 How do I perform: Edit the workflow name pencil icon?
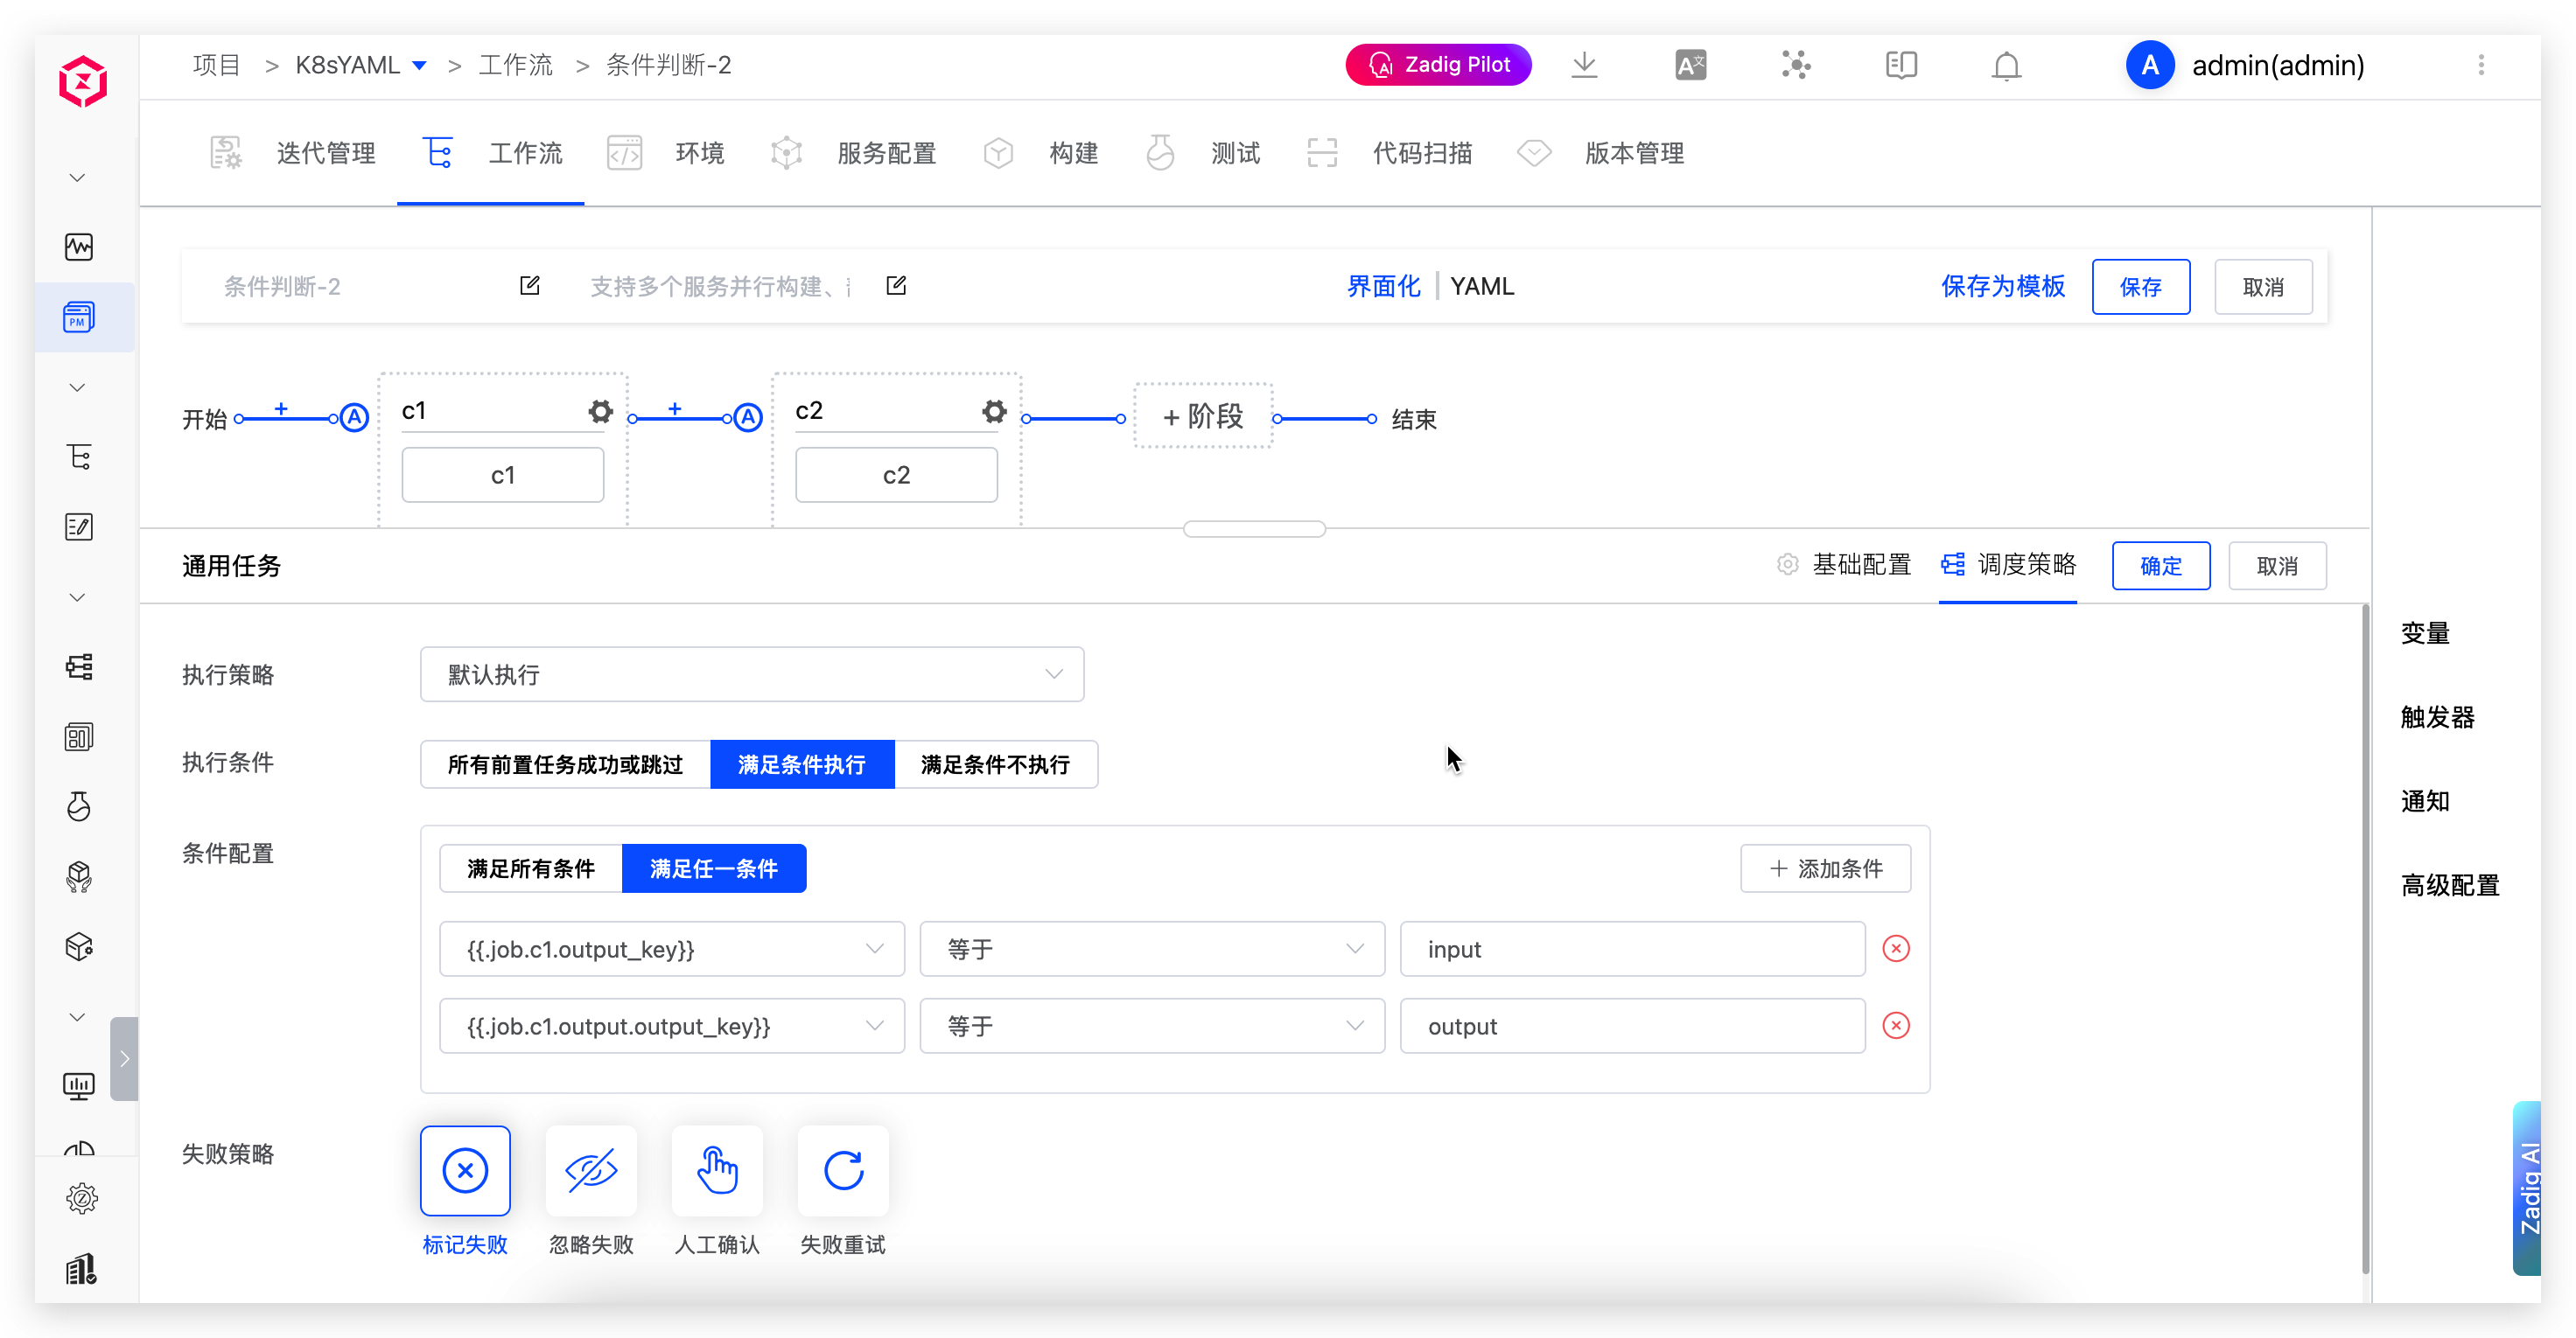pos(530,286)
